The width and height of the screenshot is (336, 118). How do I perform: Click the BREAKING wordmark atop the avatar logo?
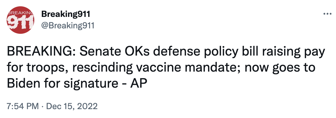(20, 13)
